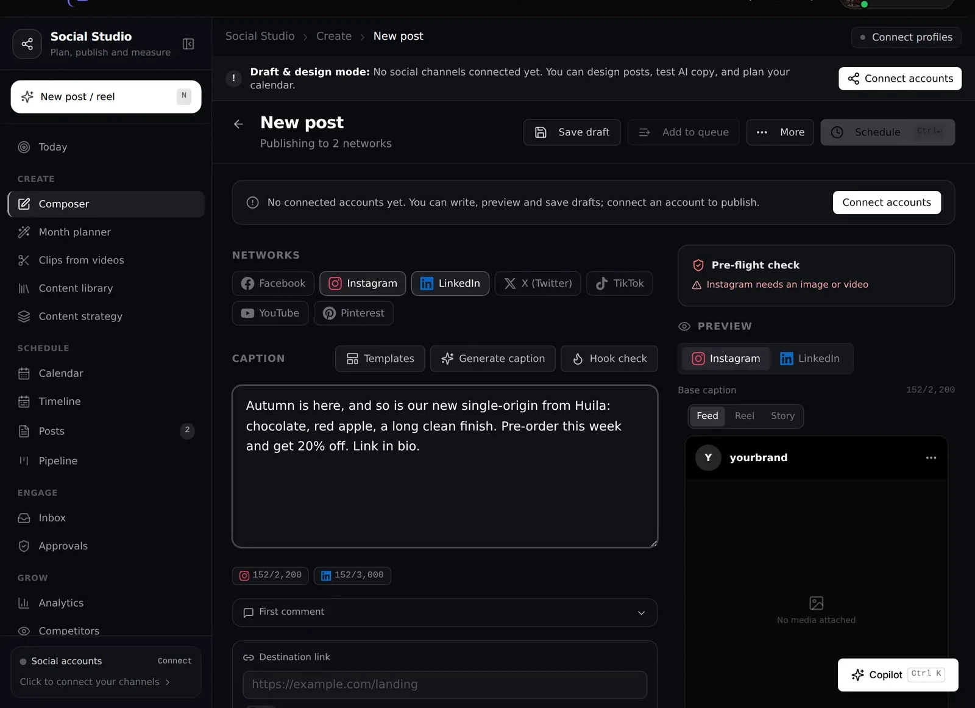The height and width of the screenshot is (708, 975).
Task: Go to the Calendar view
Action: click(x=106, y=373)
